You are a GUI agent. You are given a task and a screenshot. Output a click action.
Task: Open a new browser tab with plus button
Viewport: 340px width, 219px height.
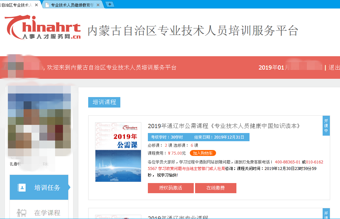(110, 4)
